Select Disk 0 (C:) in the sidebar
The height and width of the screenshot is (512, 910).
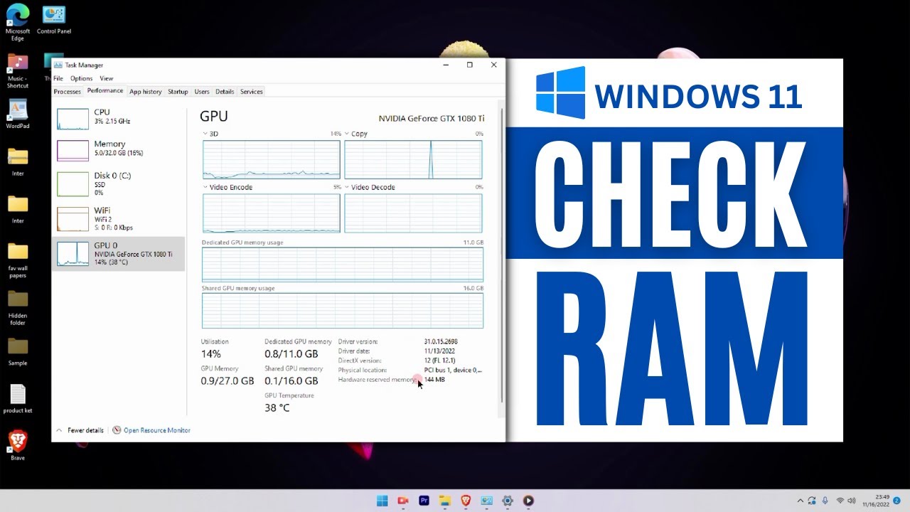119,183
